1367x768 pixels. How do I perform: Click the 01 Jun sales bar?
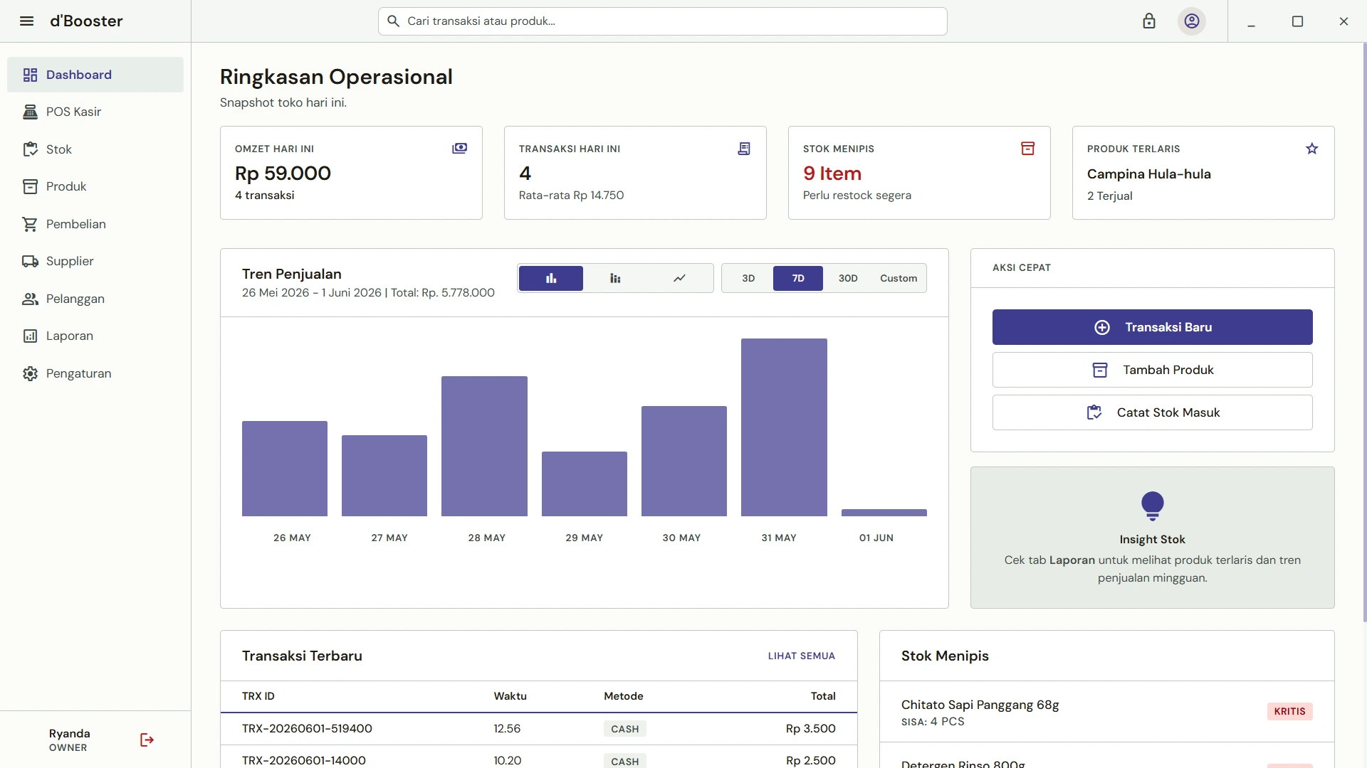tap(884, 513)
